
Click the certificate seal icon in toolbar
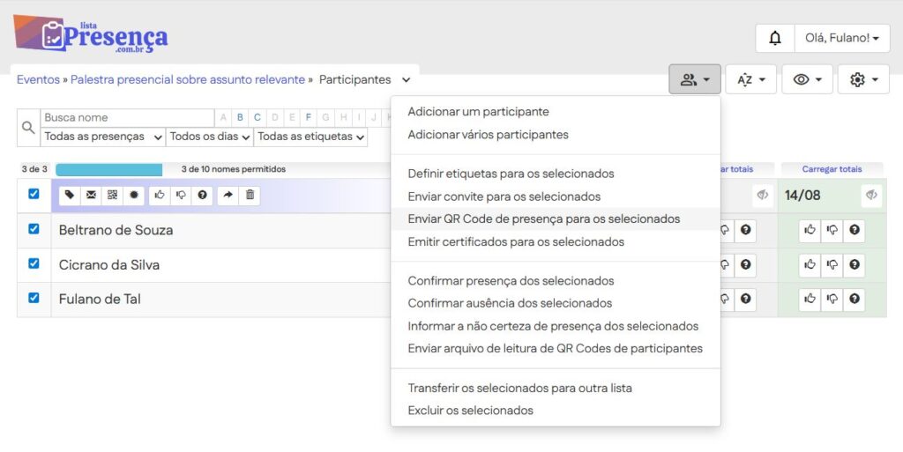tap(134, 195)
